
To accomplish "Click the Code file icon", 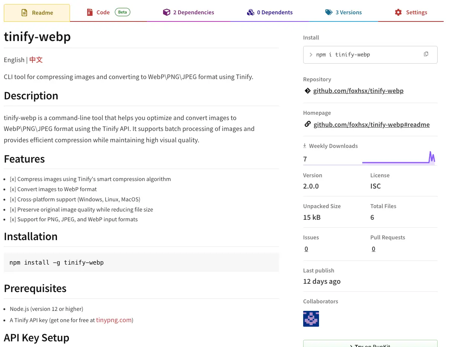I will [x=90, y=12].
